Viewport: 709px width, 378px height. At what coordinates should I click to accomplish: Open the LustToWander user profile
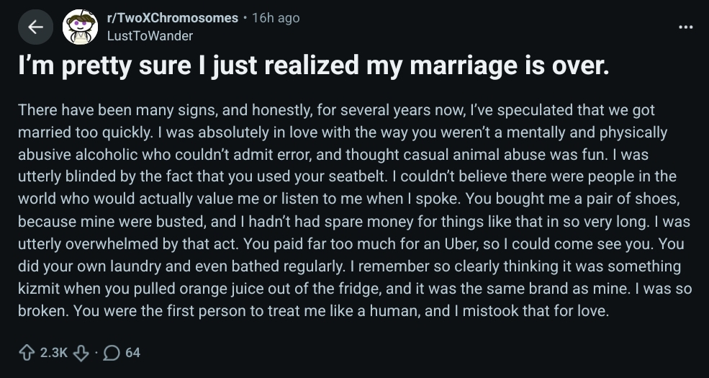click(x=150, y=36)
